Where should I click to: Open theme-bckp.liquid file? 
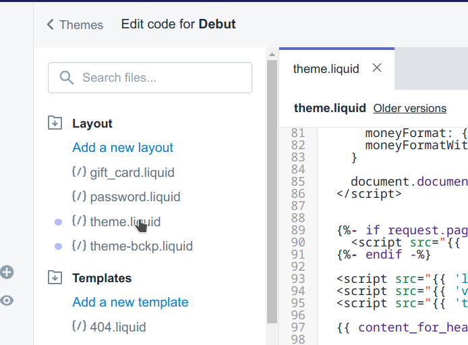[142, 246]
